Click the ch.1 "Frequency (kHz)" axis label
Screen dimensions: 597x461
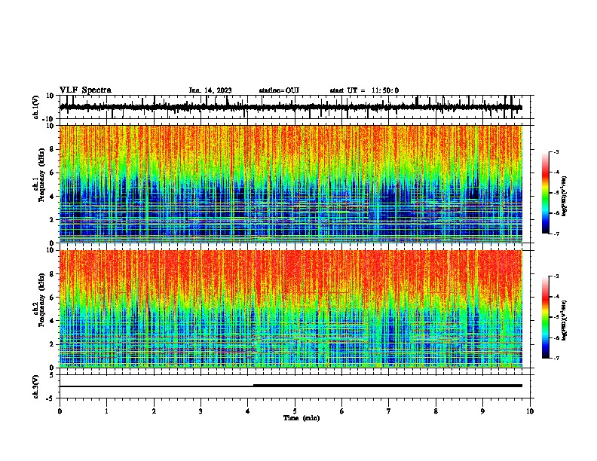(41, 176)
